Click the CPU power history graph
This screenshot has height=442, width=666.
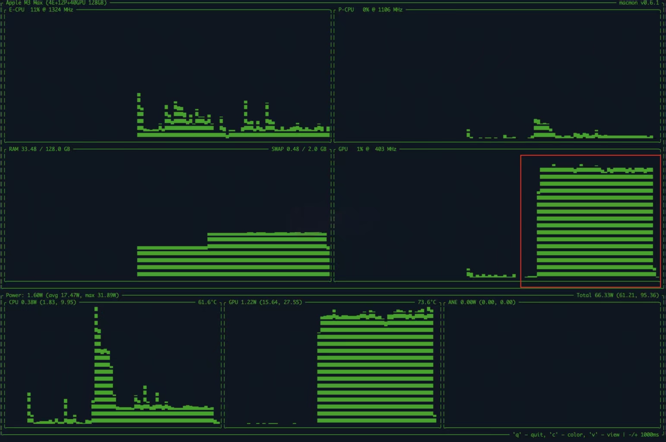click(124, 365)
